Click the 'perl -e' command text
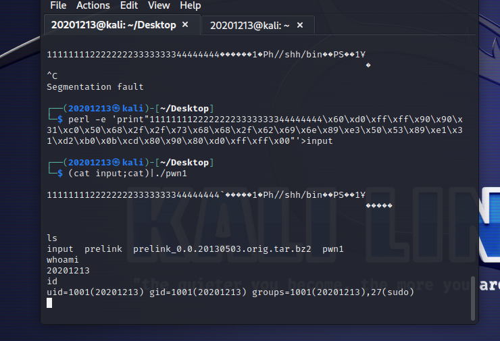Image resolution: width=500 pixels, height=341 pixels. click(87, 120)
